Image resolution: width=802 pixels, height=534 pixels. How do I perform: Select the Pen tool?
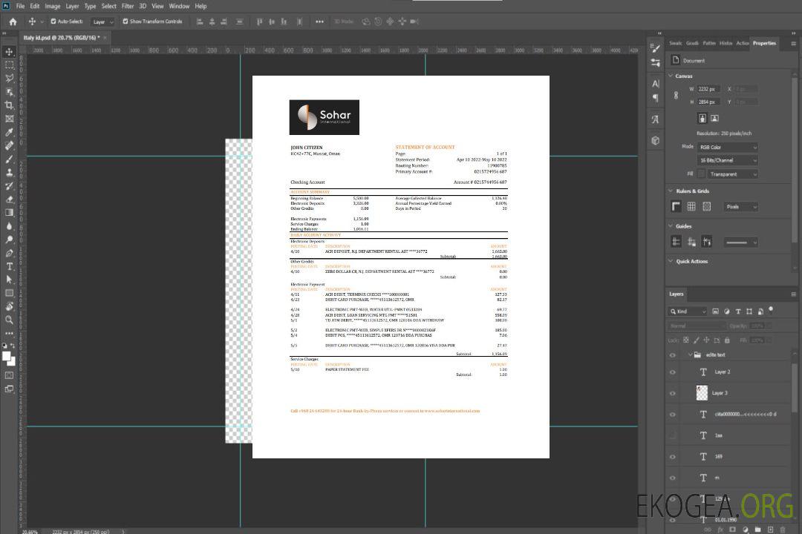pyautogui.click(x=9, y=253)
